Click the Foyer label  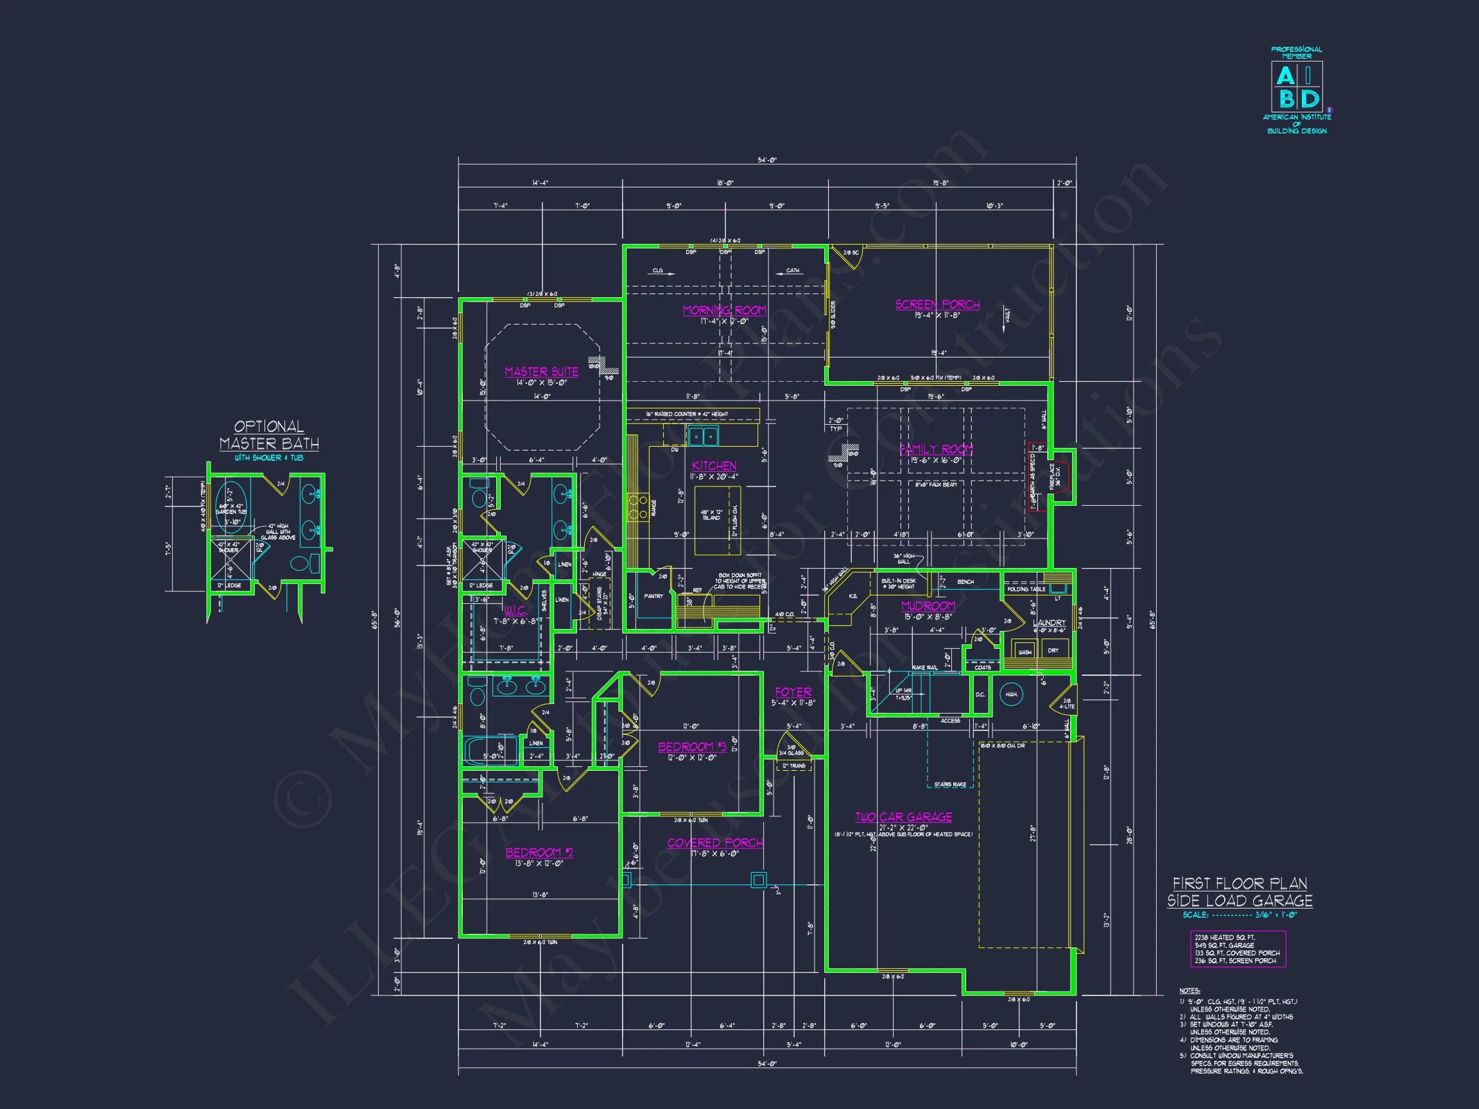click(793, 692)
